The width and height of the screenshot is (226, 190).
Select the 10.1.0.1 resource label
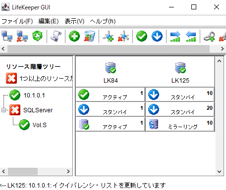click(34, 95)
